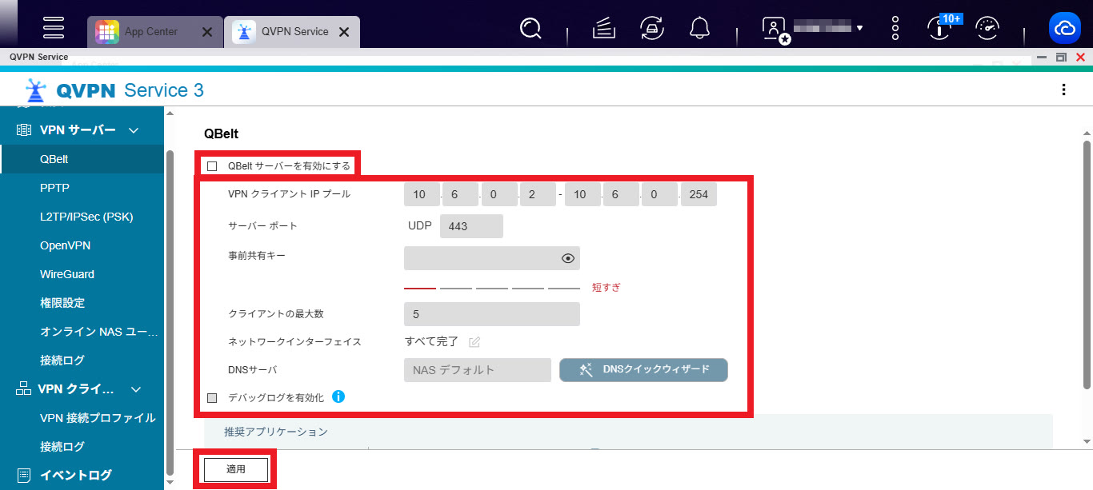
Task: Show the pre-shared key with eye icon
Action: [568, 258]
